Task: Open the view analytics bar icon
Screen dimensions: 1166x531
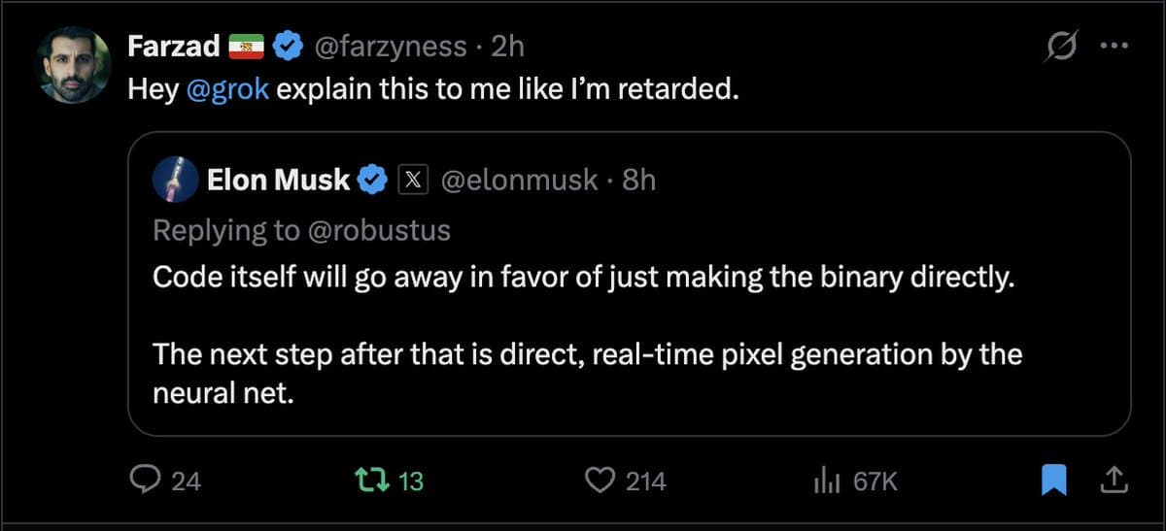Action: [x=825, y=480]
